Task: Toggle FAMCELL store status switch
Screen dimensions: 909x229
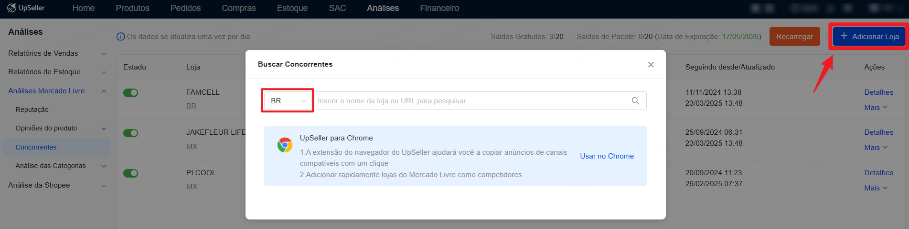Action: [130, 93]
